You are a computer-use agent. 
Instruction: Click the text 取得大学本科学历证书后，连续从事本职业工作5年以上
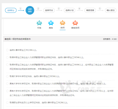[35, 76]
